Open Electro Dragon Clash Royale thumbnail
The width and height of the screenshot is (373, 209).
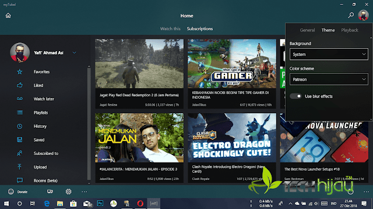(232, 138)
